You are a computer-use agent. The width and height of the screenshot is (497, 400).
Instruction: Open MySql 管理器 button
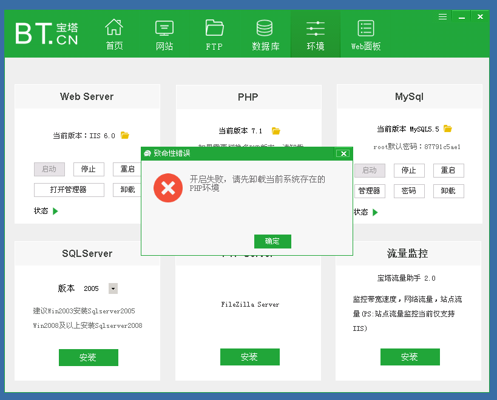click(370, 191)
